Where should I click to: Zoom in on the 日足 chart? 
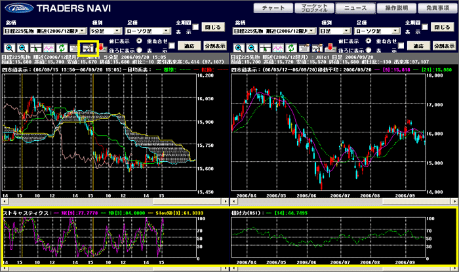coord(239,48)
